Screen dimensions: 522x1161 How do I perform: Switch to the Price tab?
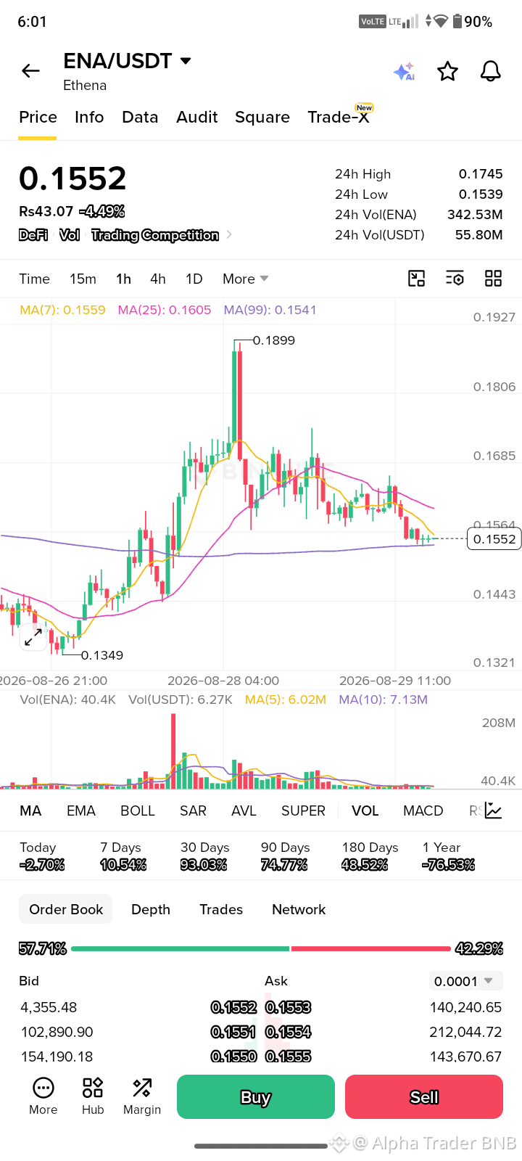click(x=38, y=117)
